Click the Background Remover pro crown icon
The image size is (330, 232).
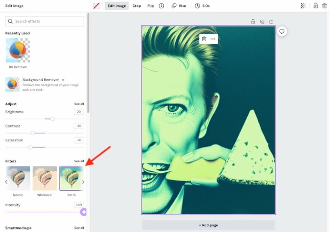63,80
